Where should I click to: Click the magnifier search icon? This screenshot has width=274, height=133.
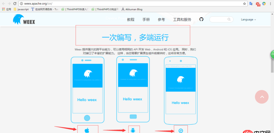[229, 19]
